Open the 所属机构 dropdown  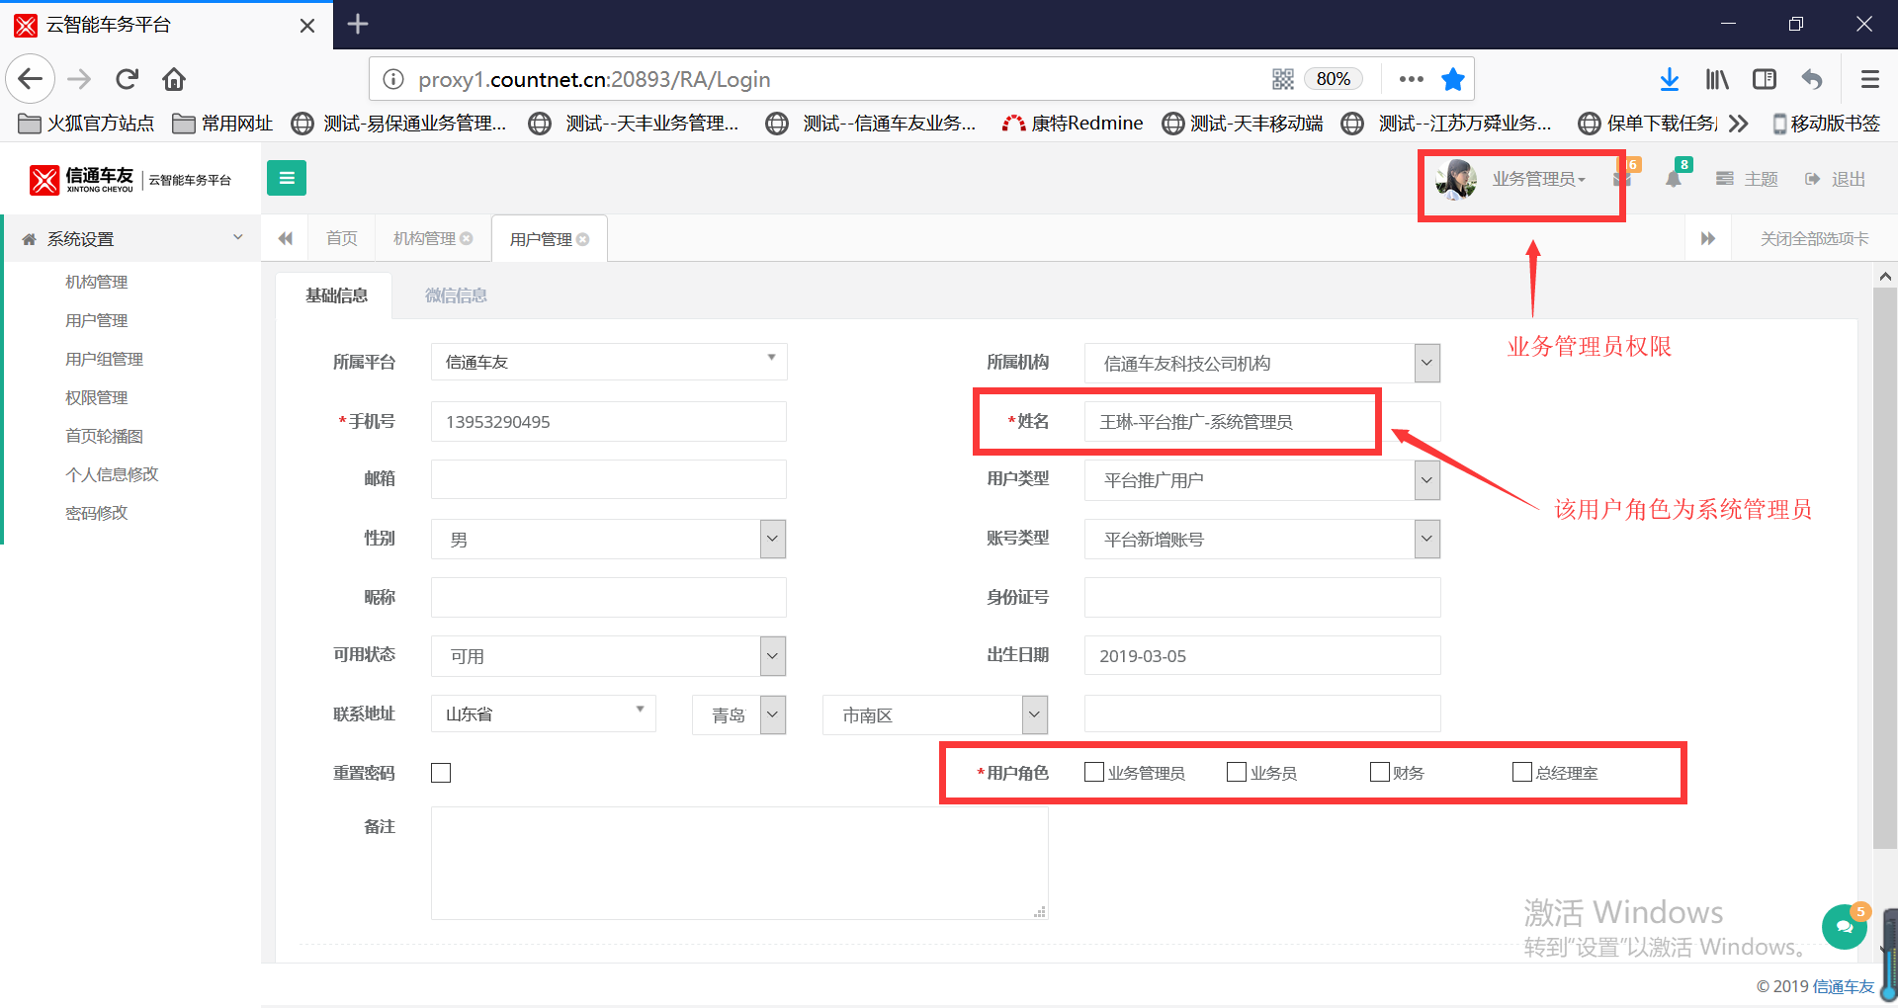tap(1262, 363)
